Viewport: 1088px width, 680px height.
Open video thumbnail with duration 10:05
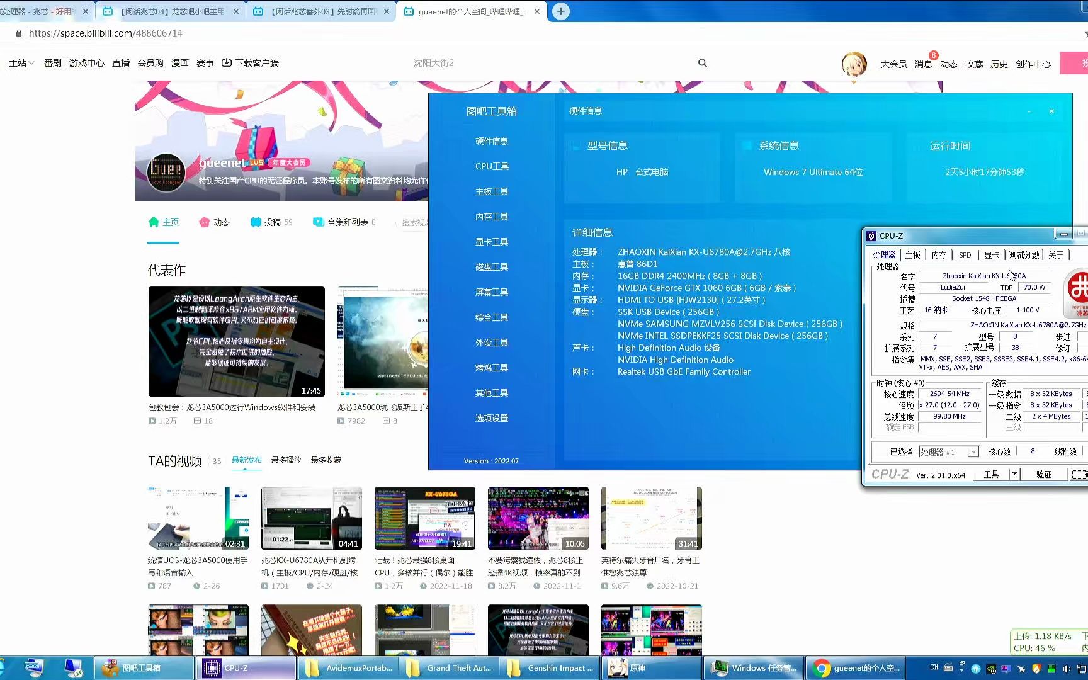538,518
